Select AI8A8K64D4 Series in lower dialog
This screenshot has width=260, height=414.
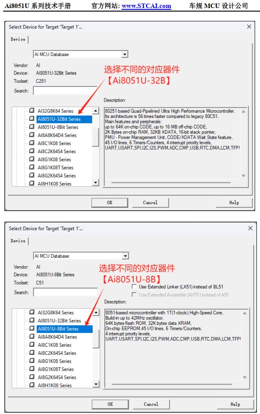tap(57, 337)
